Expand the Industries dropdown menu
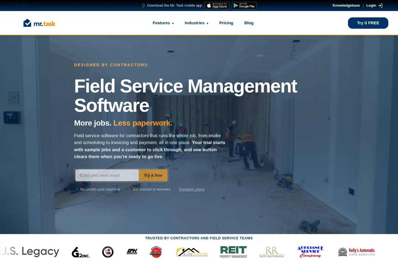398x276 pixels. [x=197, y=23]
